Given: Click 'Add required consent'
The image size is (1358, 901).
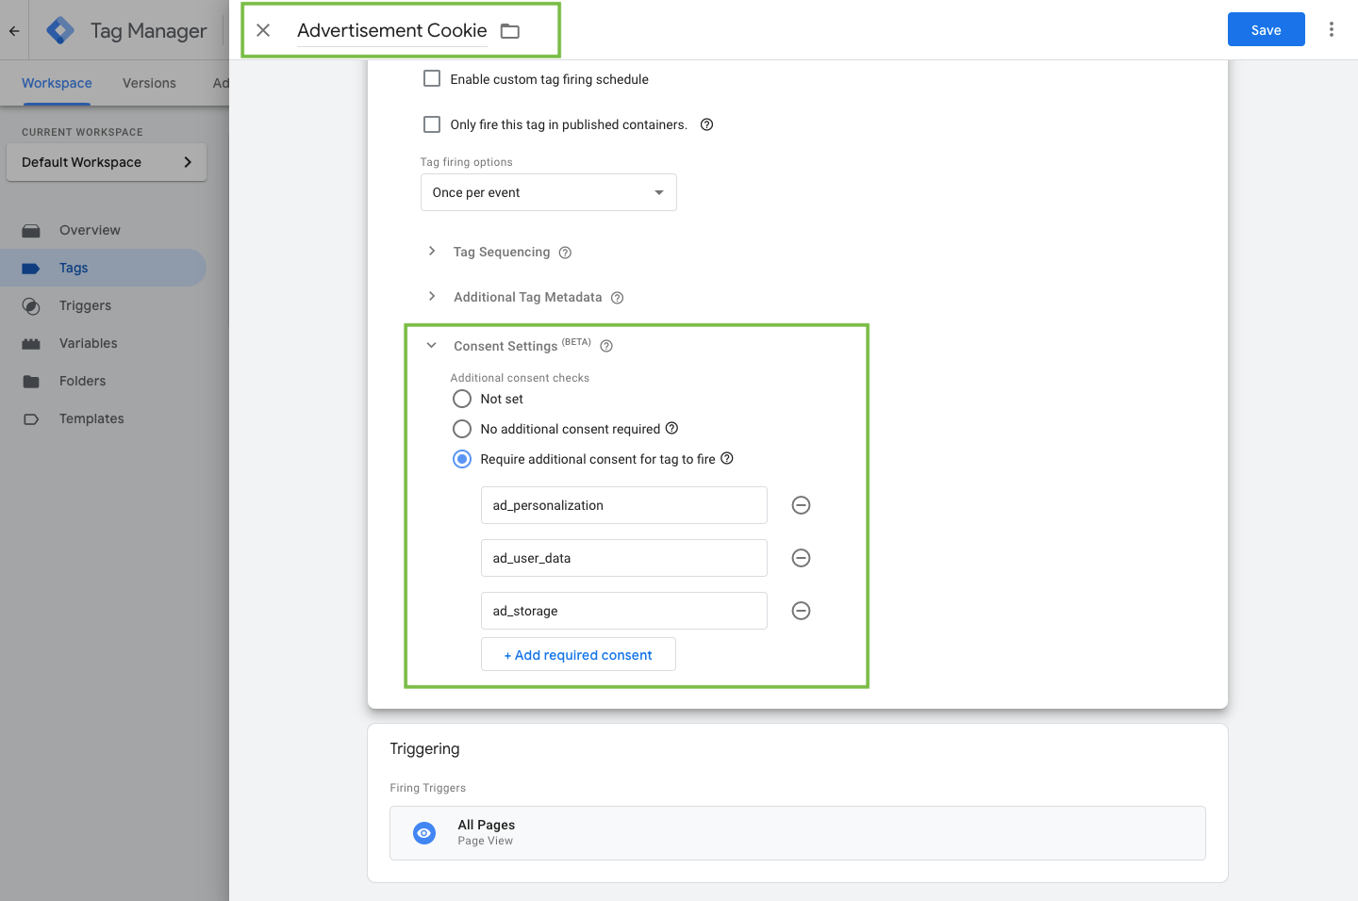Looking at the screenshot, I should pyautogui.click(x=578, y=654).
